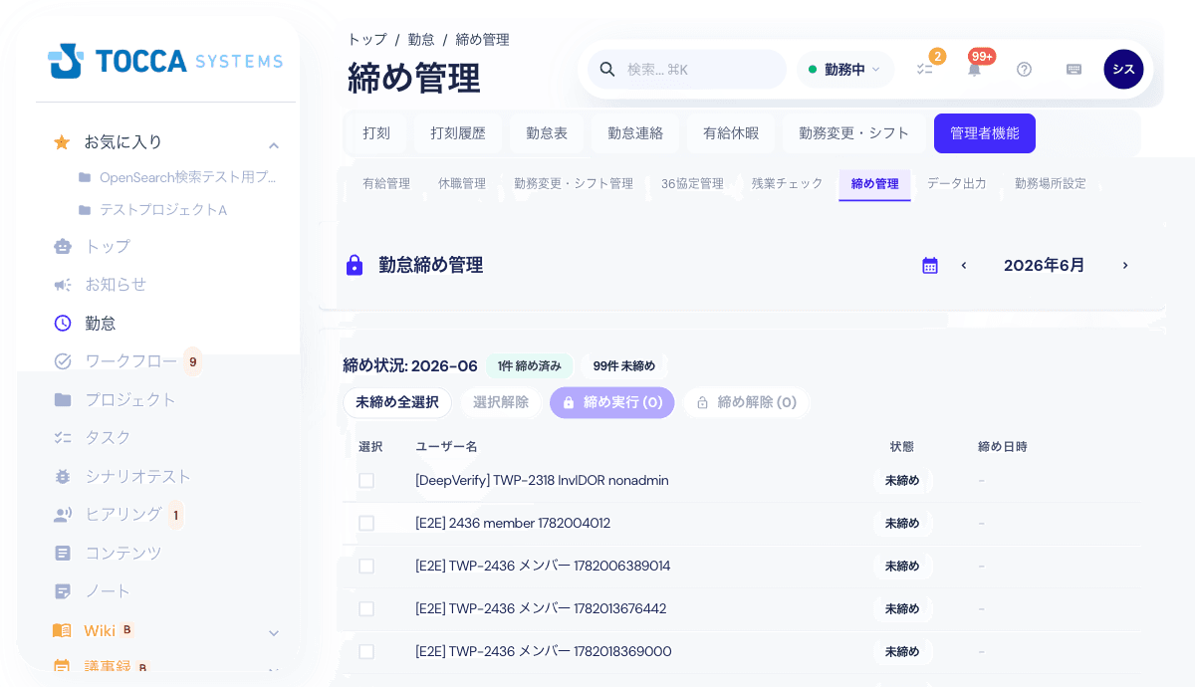Image resolution: width=1195 pixels, height=687 pixels.
Task: Click the 2026年6月 month label
Action: click(1045, 266)
